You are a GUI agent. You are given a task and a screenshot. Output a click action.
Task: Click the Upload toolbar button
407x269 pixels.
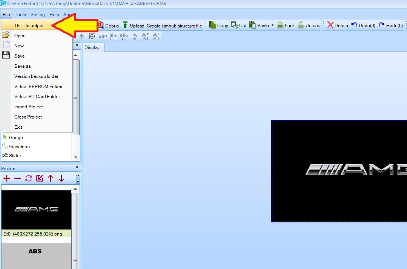click(134, 25)
